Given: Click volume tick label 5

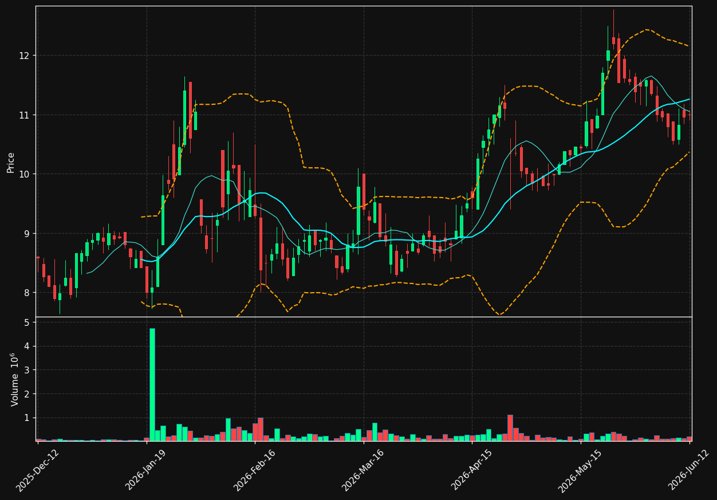Looking at the screenshot, I should click(x=27, y=322).
